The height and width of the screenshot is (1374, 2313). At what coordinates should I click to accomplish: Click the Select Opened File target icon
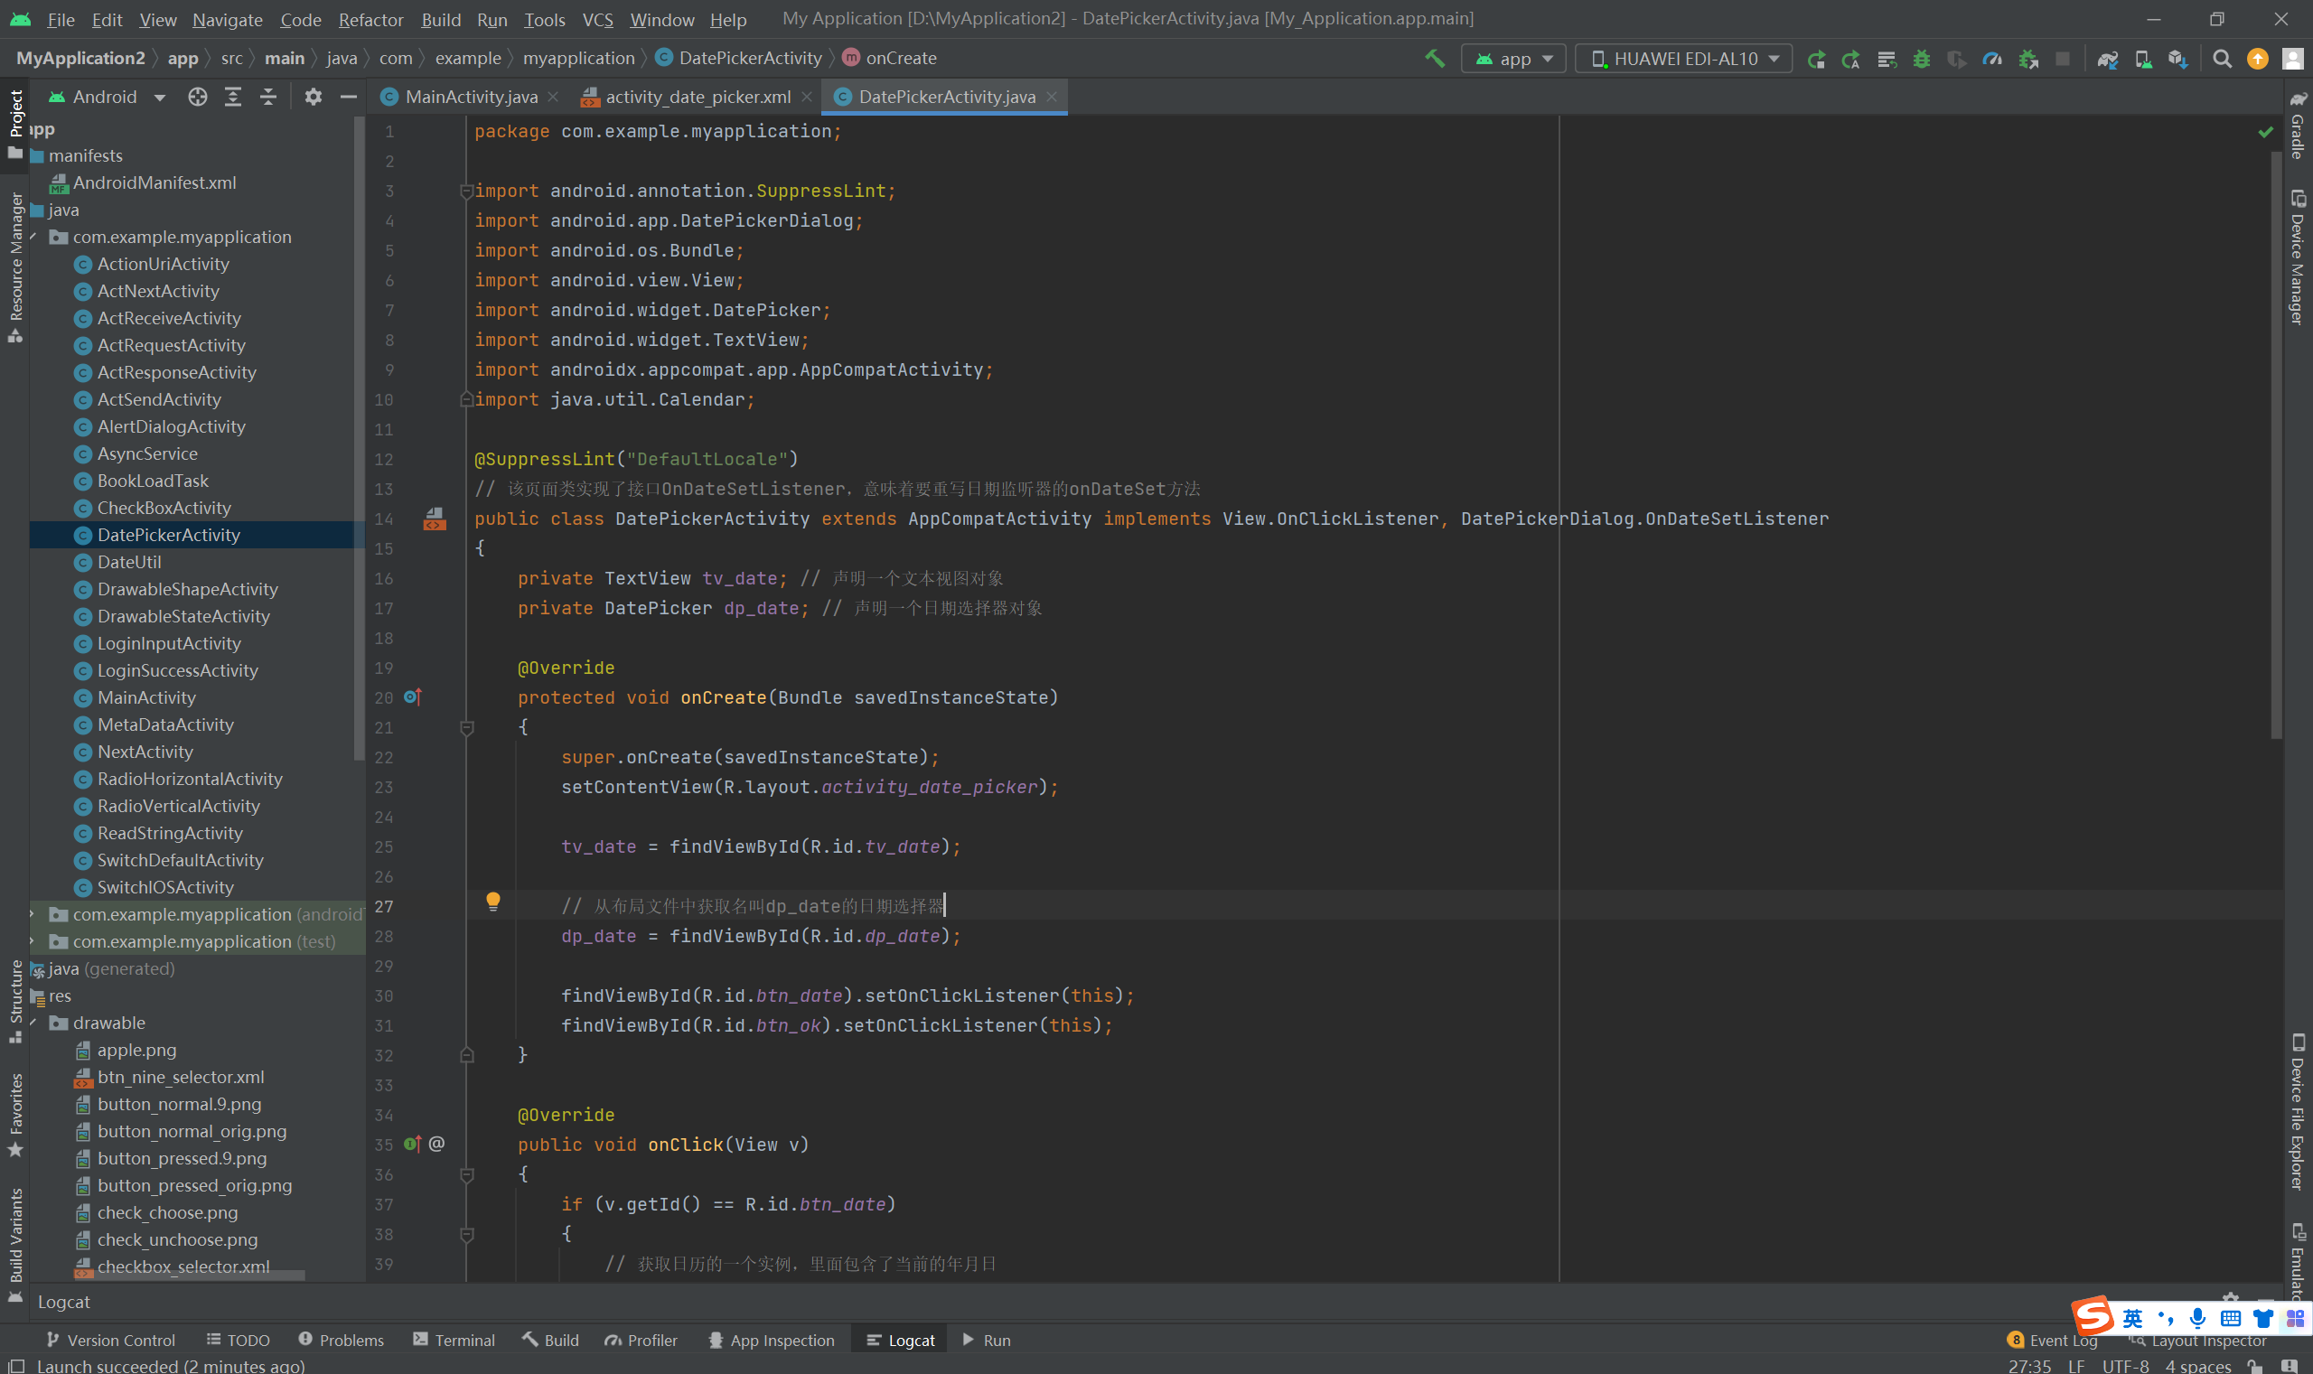[197, 97]
